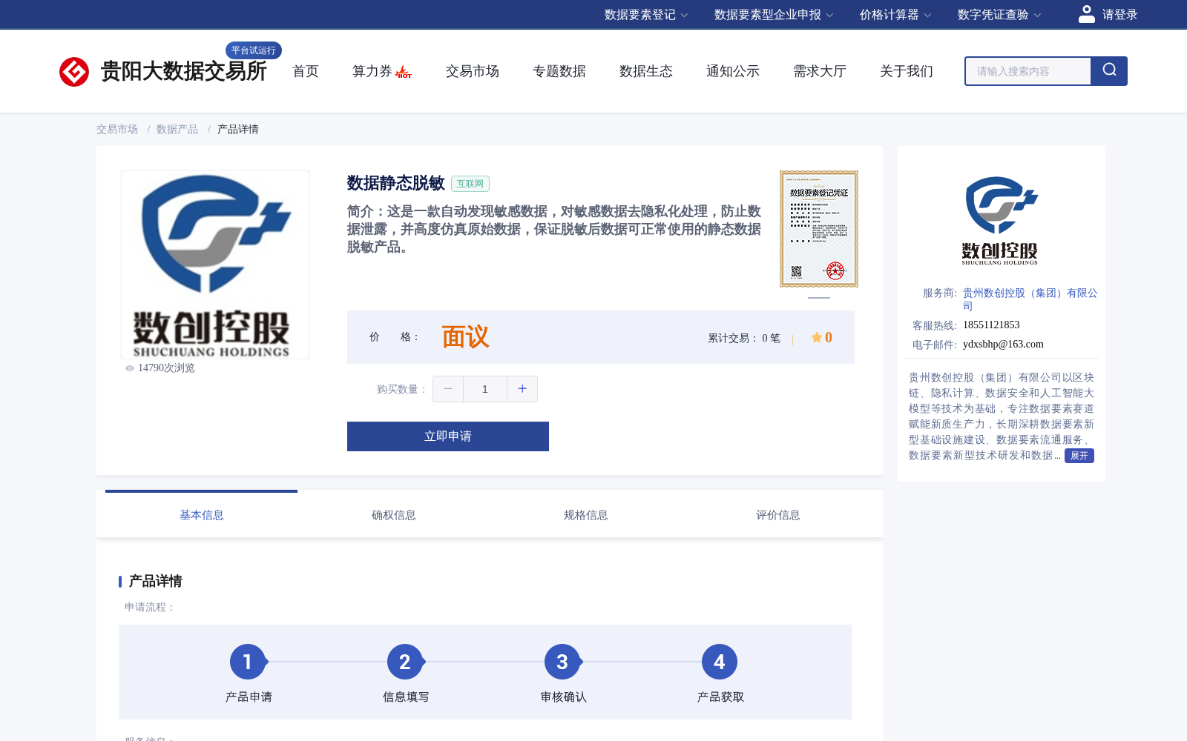Click the user avatar login icon
The width and height of the screenshot is (1187, 741).
click(1087, 14)
